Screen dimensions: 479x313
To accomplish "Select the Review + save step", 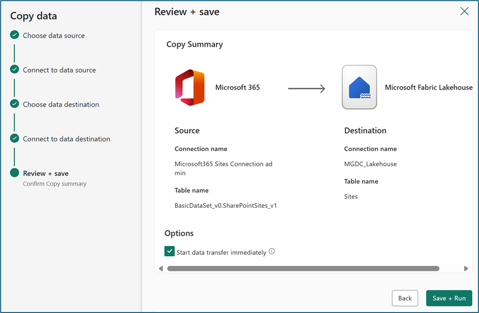I will tap(46, 174).
